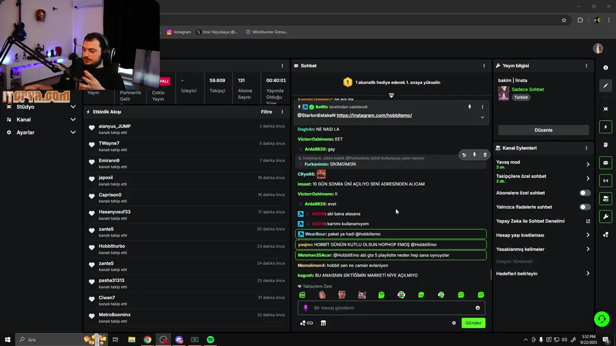This screenshot has width=616, height=346.
Task: Select the cat emote in emote row
Action: click(361, 295)
